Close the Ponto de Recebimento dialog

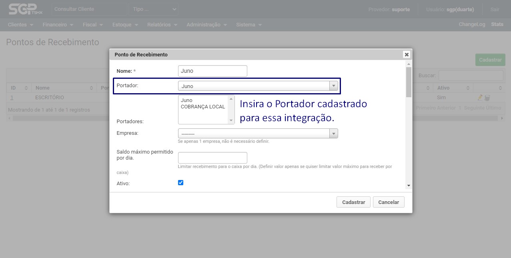click(407, 54)
